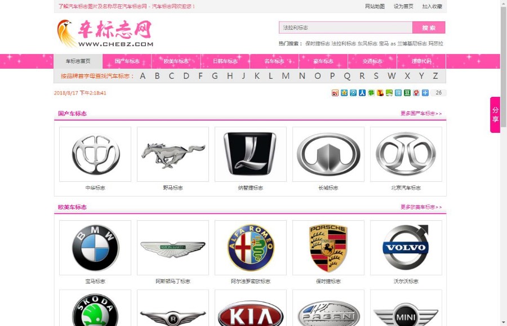Open more share options plus icon
Viewport: 507px width, 326px height.
tap(425, 93)
